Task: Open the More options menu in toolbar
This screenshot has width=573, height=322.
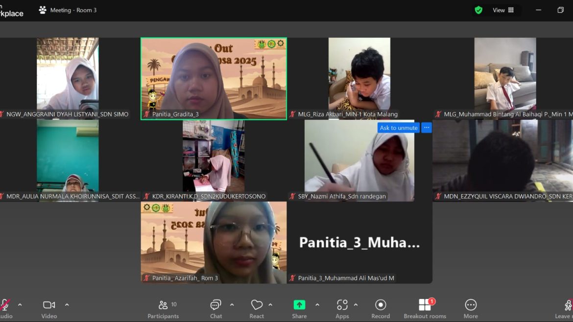Action: [x=471, y=309]
